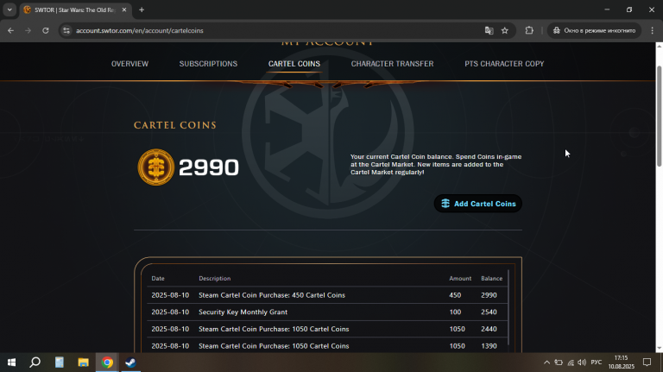Open the incognito window indicator
The image size is (663, 372).
(x=594, y=30)
